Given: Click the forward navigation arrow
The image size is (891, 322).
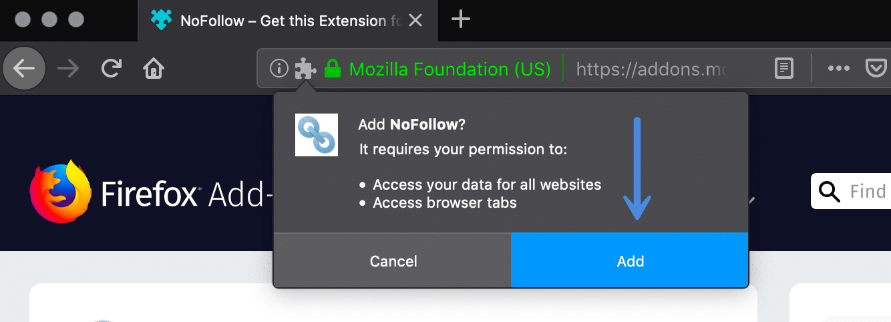Looking at the screenshot, I should 68,68.
